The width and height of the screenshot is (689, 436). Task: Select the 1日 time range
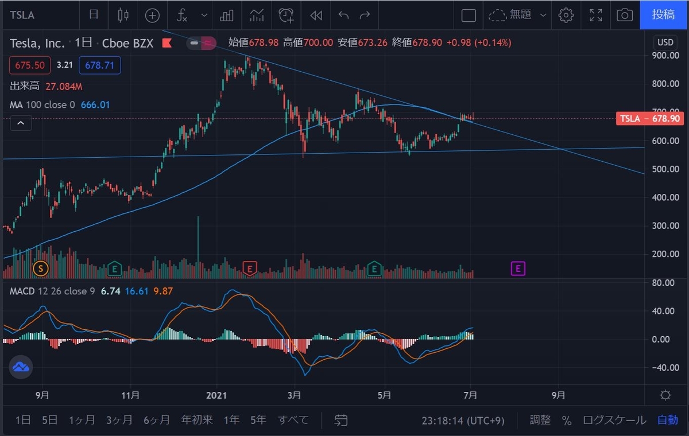(23, 420)
